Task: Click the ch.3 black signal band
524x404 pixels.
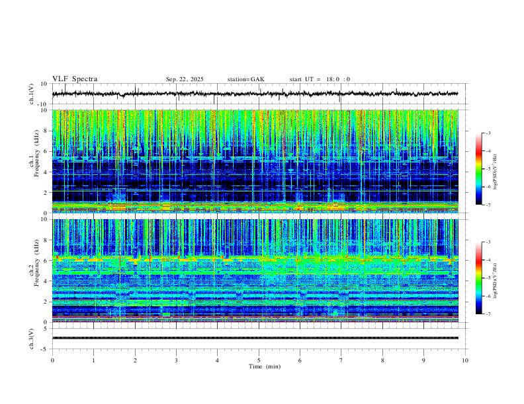Action: 255,338
